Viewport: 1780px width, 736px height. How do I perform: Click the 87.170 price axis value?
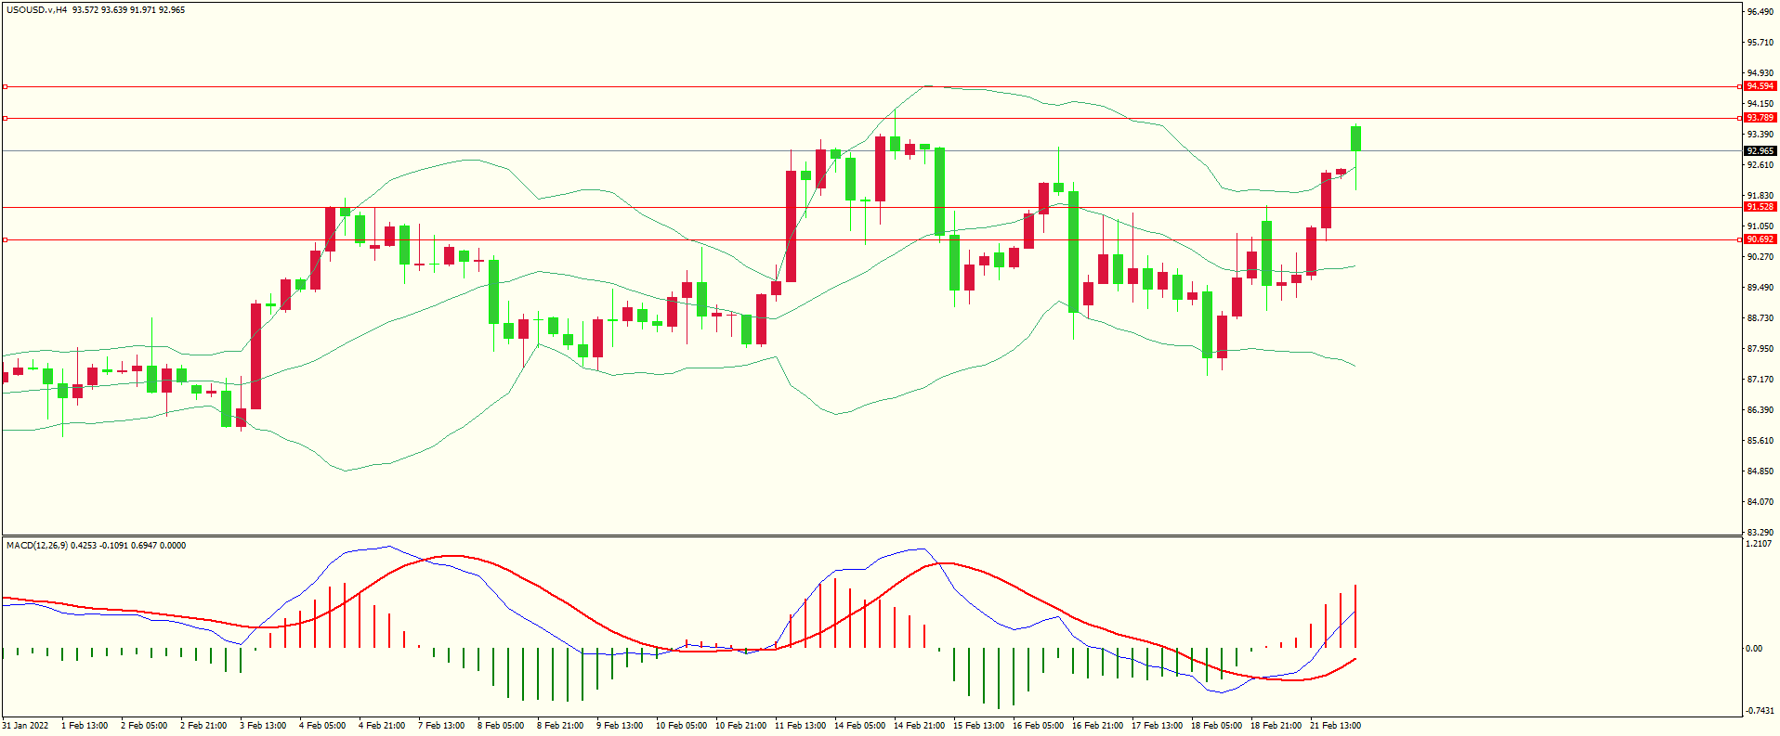(x=1760, y=380)
